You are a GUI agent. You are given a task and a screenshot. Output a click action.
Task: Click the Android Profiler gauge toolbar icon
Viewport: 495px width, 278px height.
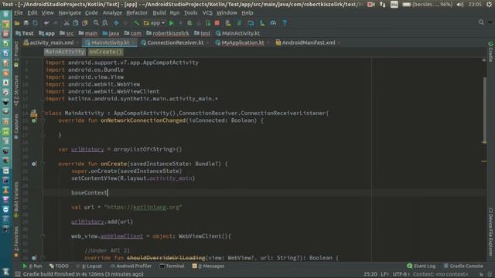(x=273, y=22)
